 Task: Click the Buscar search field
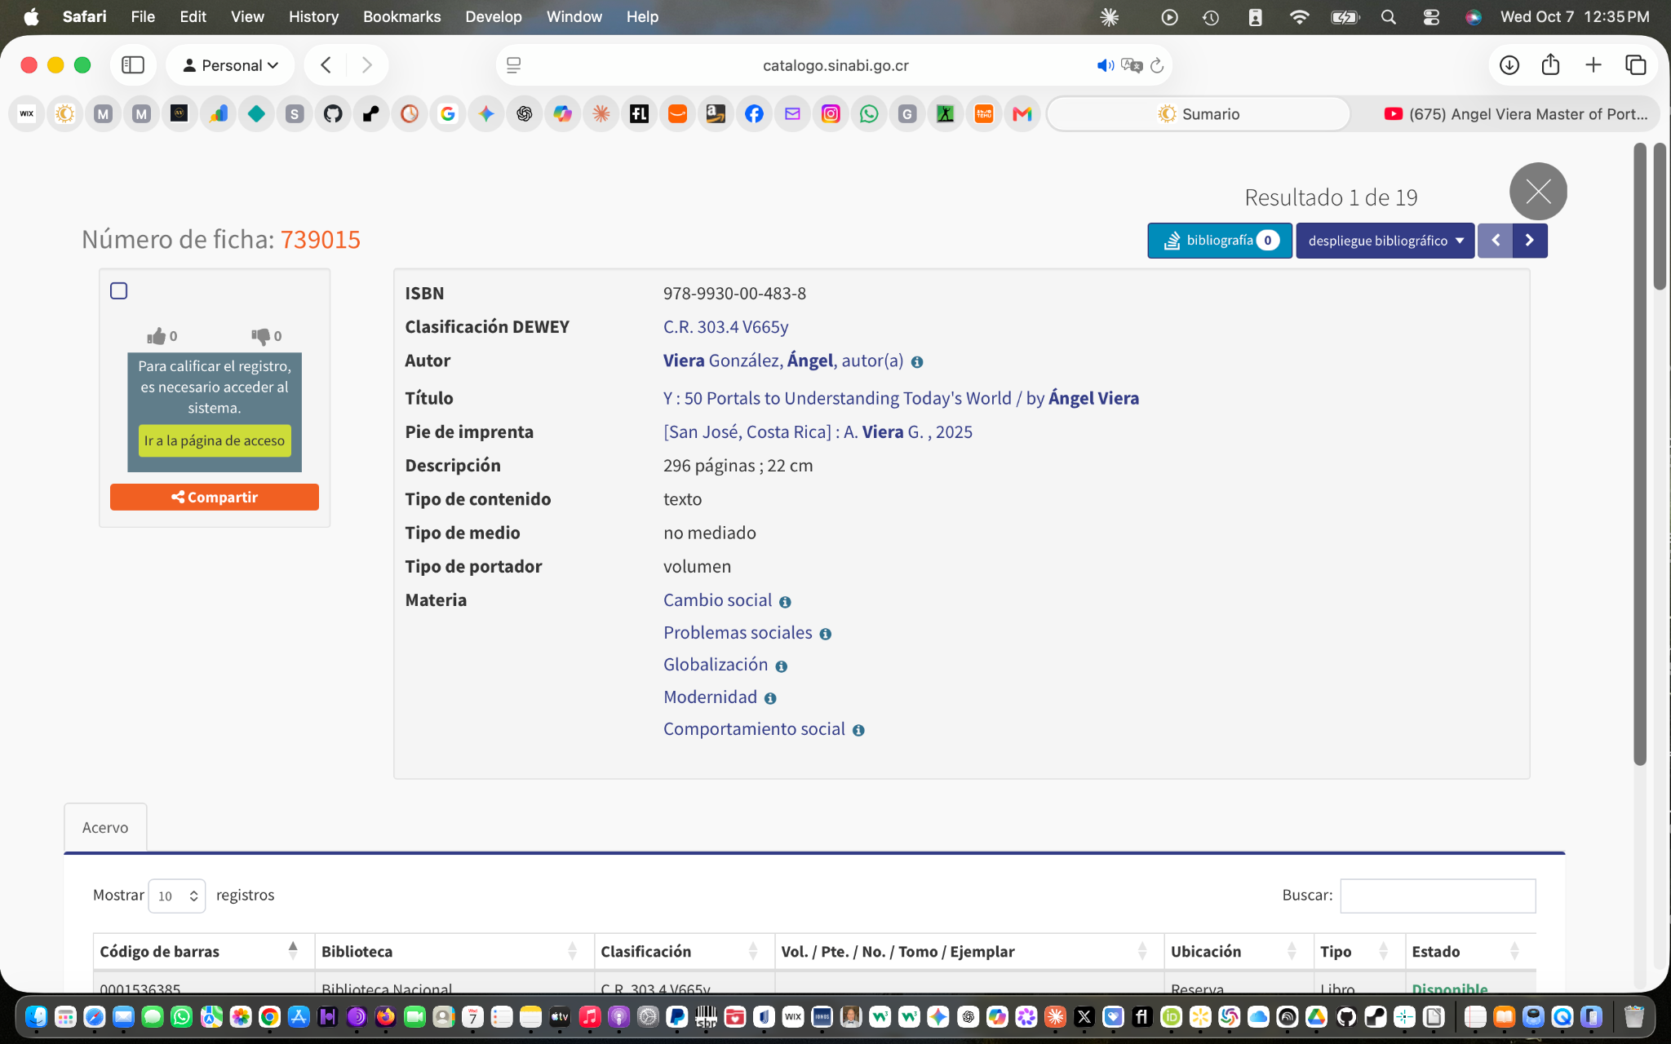pyautogui.click(x=1438, y=896)
